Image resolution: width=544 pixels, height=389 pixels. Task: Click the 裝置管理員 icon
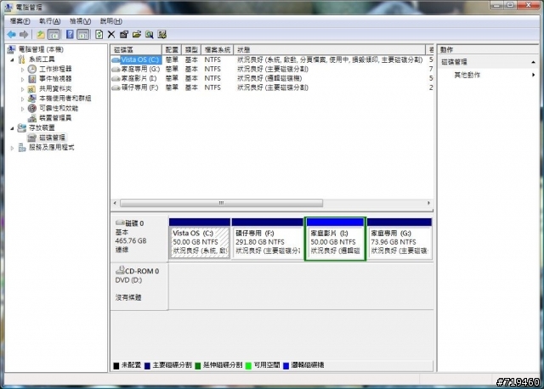coord(32,118)
